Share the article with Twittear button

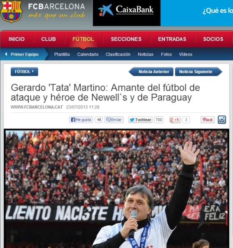(x=140, y=120)
